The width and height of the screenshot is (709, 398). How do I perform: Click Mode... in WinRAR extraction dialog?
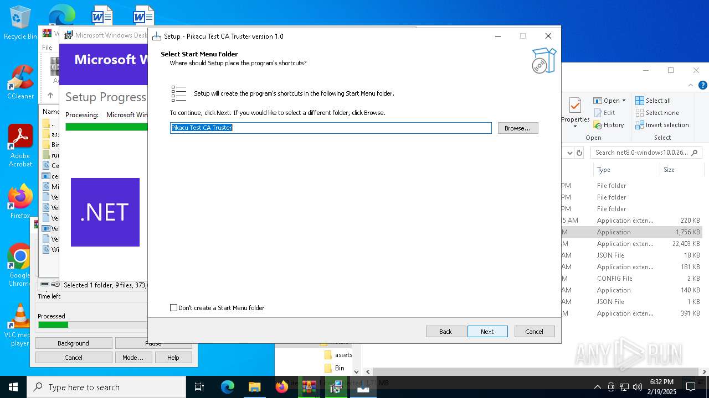point(133,358)
